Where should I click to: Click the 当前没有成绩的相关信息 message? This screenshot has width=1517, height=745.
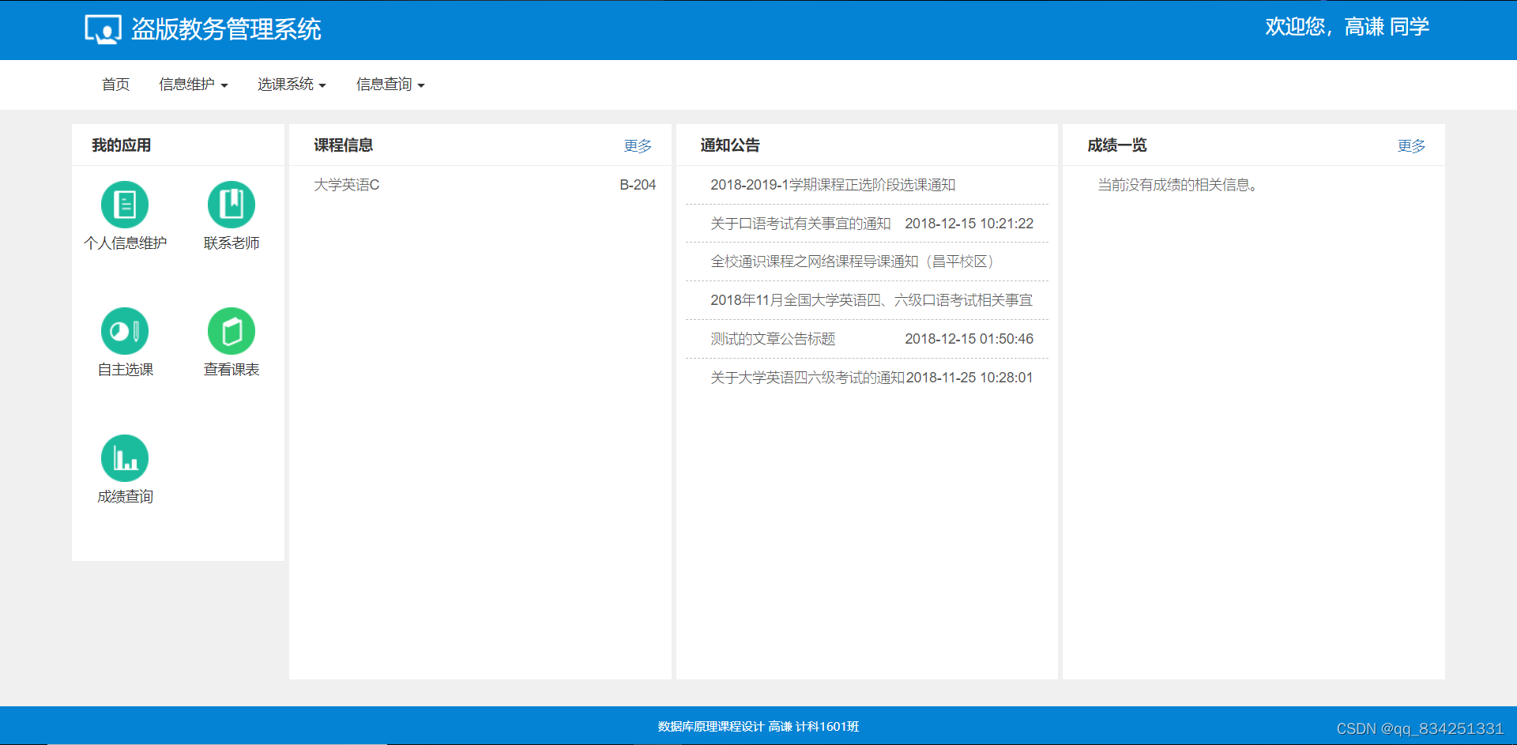1180,185
